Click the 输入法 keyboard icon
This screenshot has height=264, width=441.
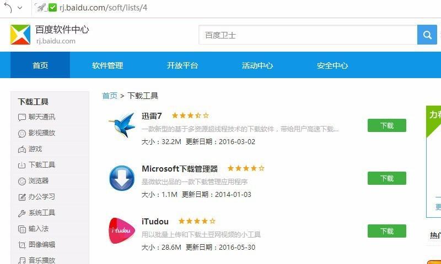pos(21,229)
